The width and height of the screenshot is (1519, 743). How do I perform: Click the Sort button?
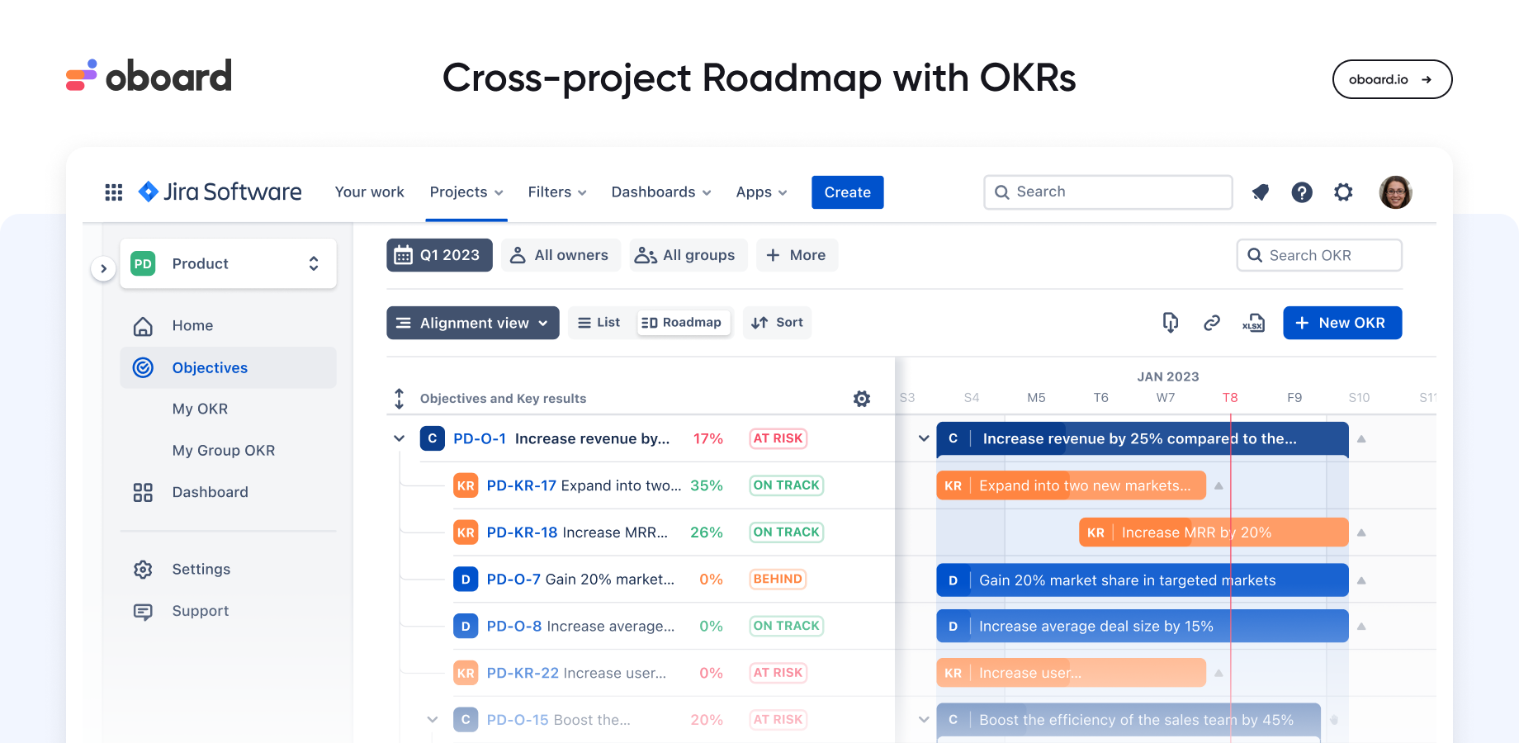777,323
